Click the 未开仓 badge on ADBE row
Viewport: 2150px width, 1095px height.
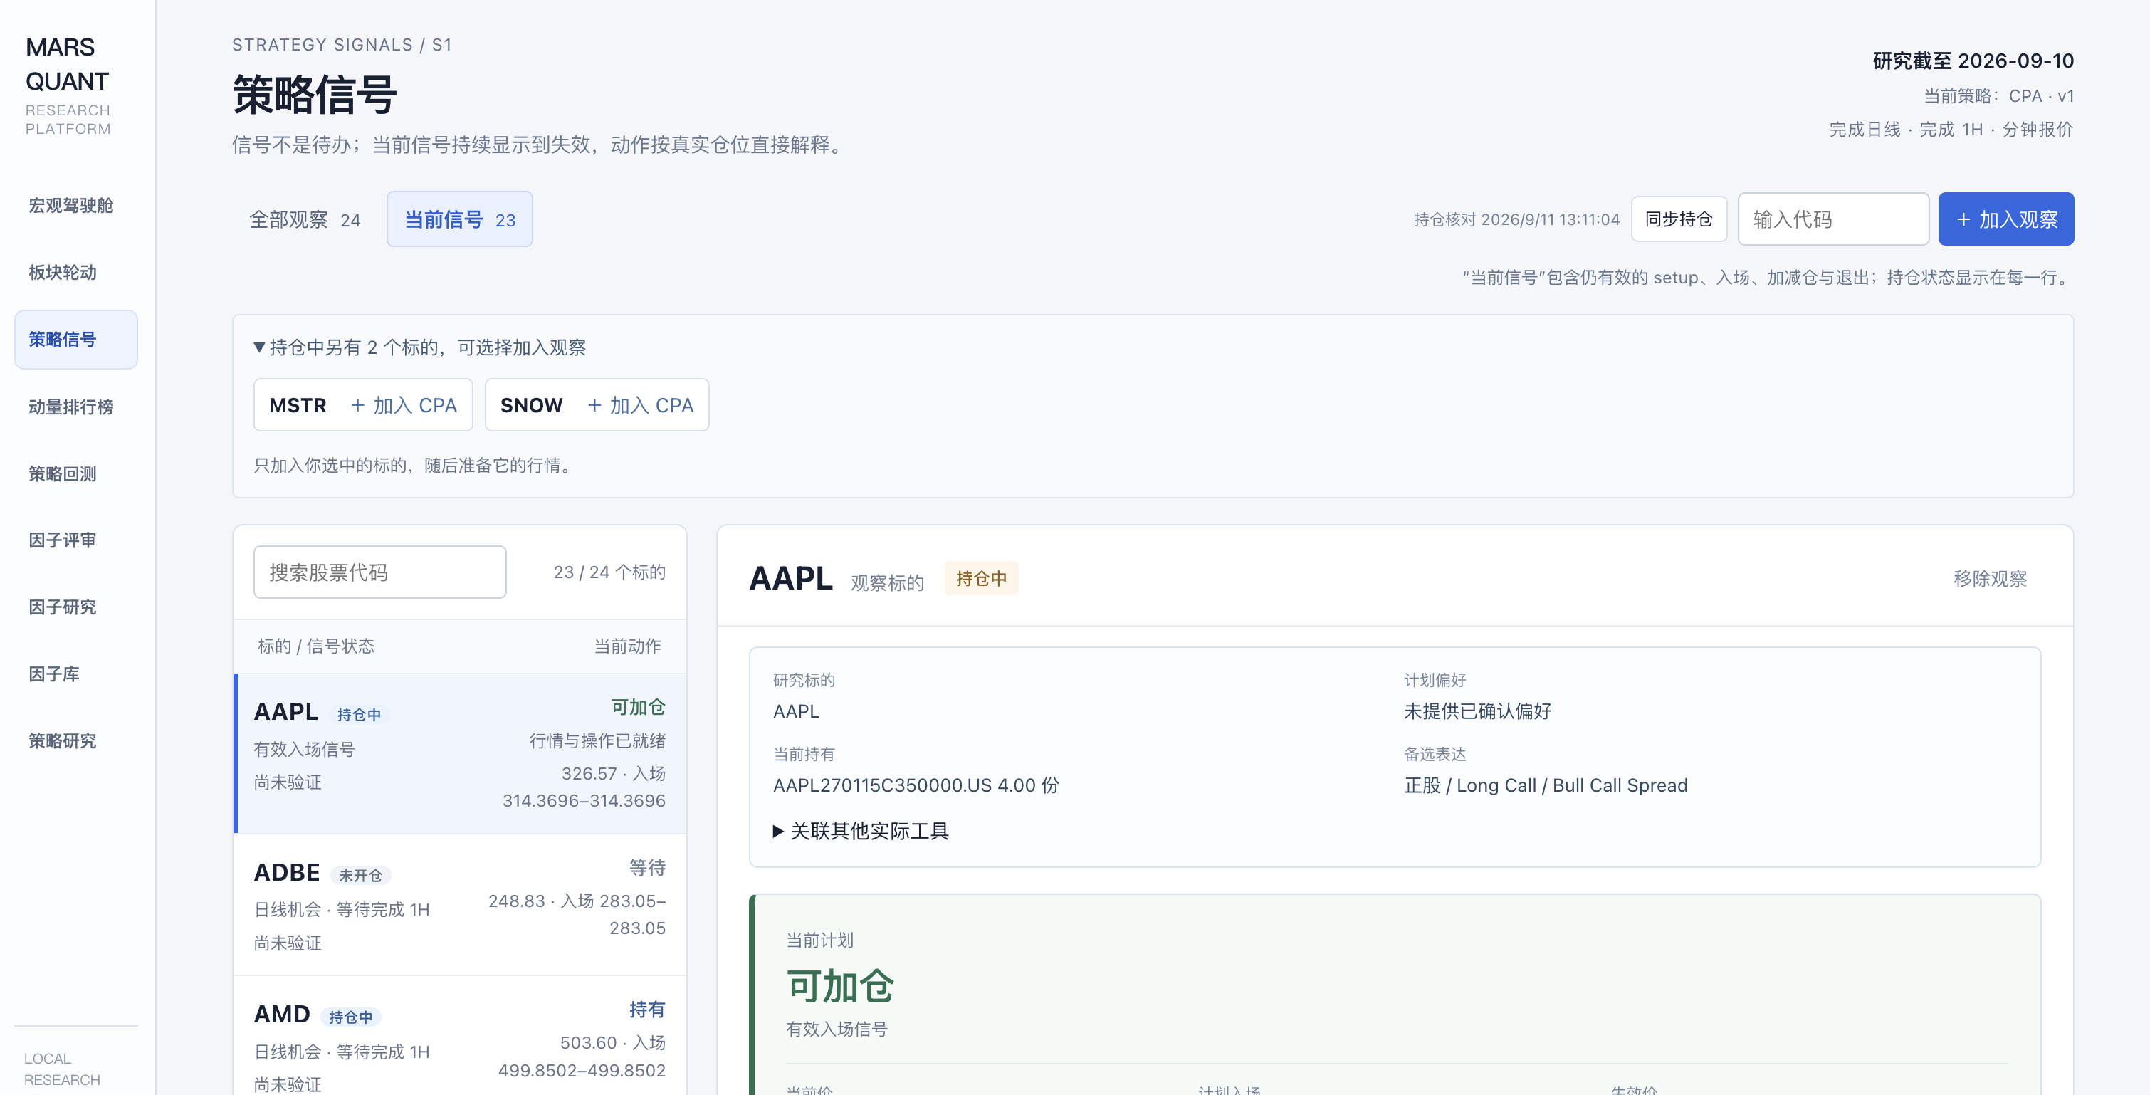click(360, 876)
